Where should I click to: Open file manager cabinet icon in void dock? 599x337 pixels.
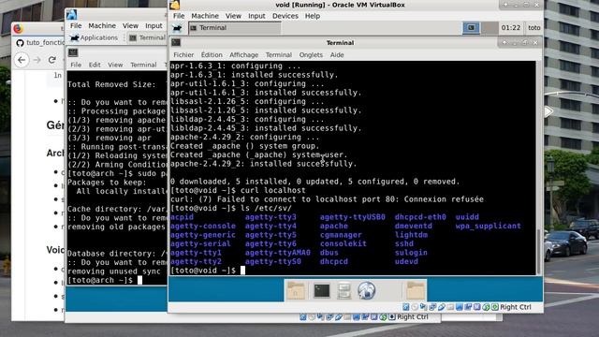[x=343, y=290]
